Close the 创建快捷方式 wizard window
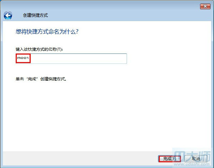The height and width of the screenshot is (168, 214). (205, 6)
